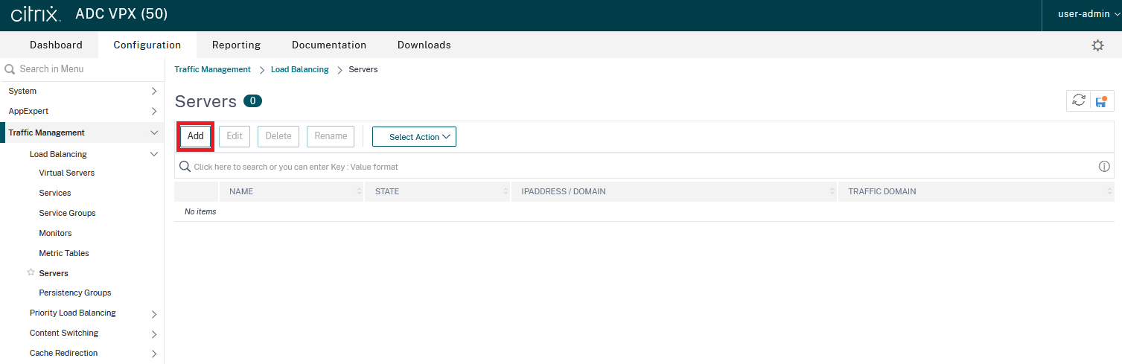Select Virtual Servers in the sidebar

click(x=66, y=173)
